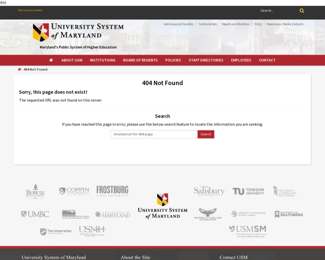Open the Towson University logo
The image size is (325, 260).
tap(248, 191)
